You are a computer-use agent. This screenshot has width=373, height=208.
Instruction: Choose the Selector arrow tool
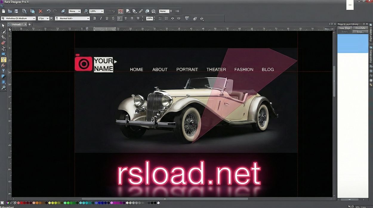[x=4, y=26]
